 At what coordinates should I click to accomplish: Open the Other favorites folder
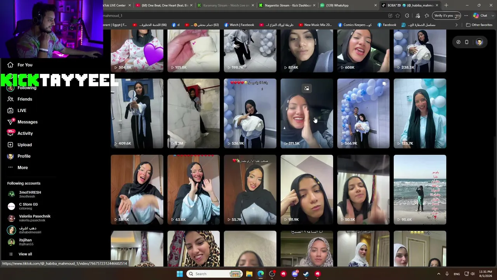coord(479,25)
